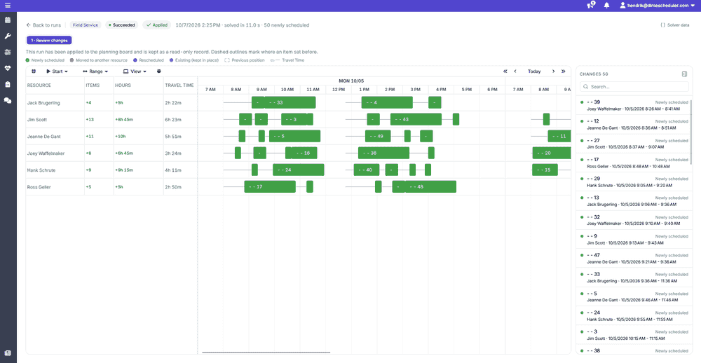Select task 43 on Jim Scott's row

[x=416, y=119]
